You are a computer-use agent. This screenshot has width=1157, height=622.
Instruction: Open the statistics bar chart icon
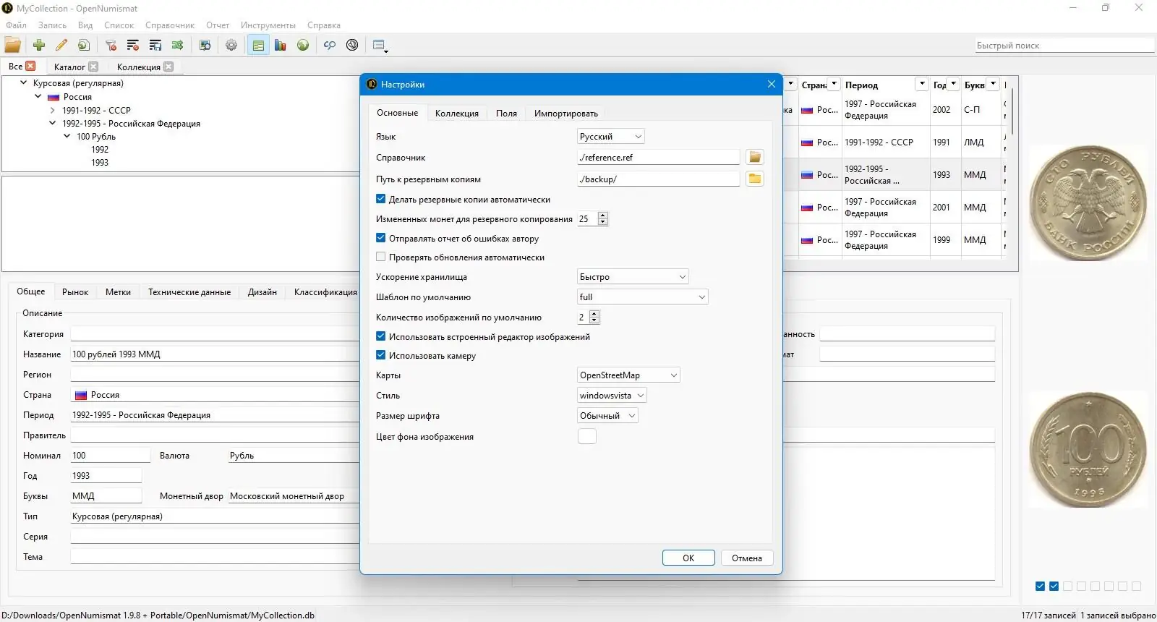281,45
